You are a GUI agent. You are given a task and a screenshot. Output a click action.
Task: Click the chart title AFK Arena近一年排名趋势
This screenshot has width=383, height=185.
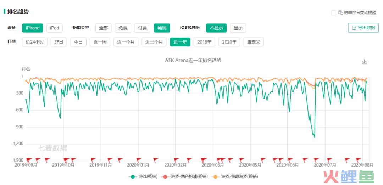pos(193,61)
